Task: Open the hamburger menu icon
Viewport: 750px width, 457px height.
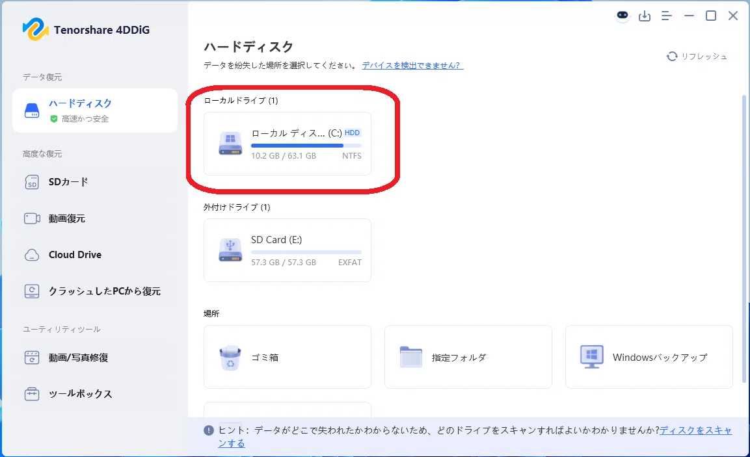Action: tap(666, 16)
